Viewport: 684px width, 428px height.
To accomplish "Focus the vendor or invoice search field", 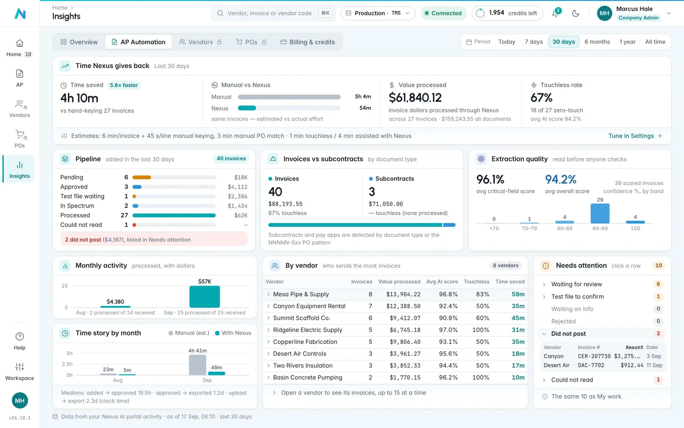I will [273, 13].
